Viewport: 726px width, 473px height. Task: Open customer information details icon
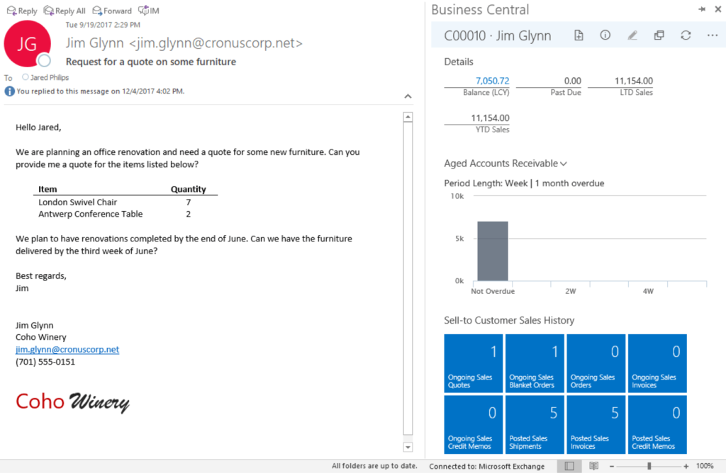(605, 34)
